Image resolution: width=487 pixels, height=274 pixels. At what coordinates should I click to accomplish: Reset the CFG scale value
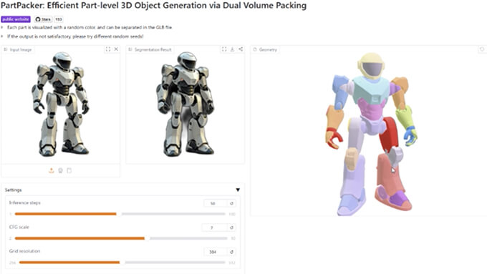[x=231, y=227]
